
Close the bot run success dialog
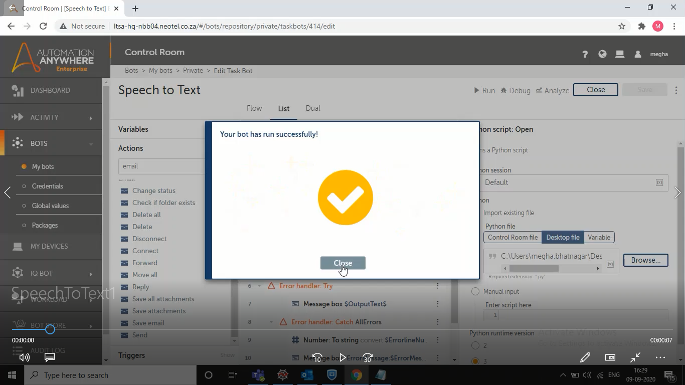[343, 263]
